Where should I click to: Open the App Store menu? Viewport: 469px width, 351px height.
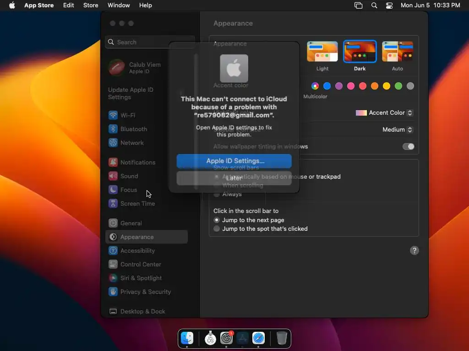[39, 5]
